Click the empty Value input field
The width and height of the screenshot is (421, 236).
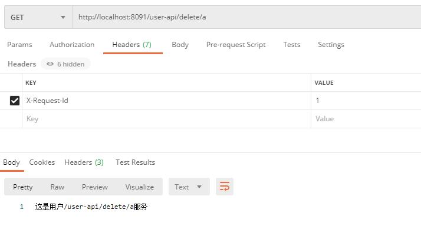(x=366, y=119)
